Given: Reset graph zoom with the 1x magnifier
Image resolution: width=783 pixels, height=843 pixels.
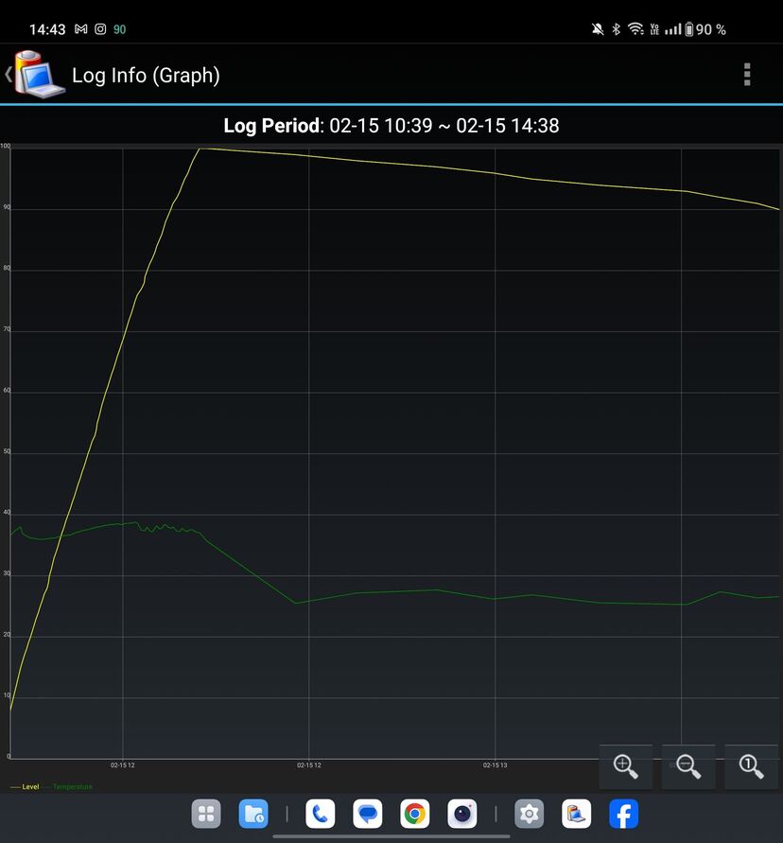Looking at the screenshot, I should (x=751, y=765).
